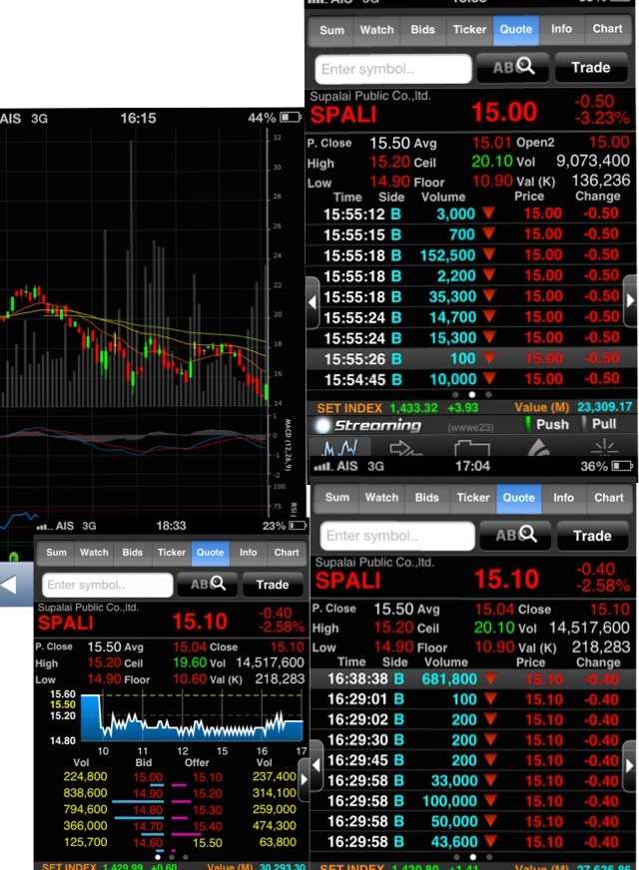Image resolution: width=639 pixels, height=870 pixels.
Task: Tap SET INDEX 1,433.32 status line
Action: pos(397,408)
